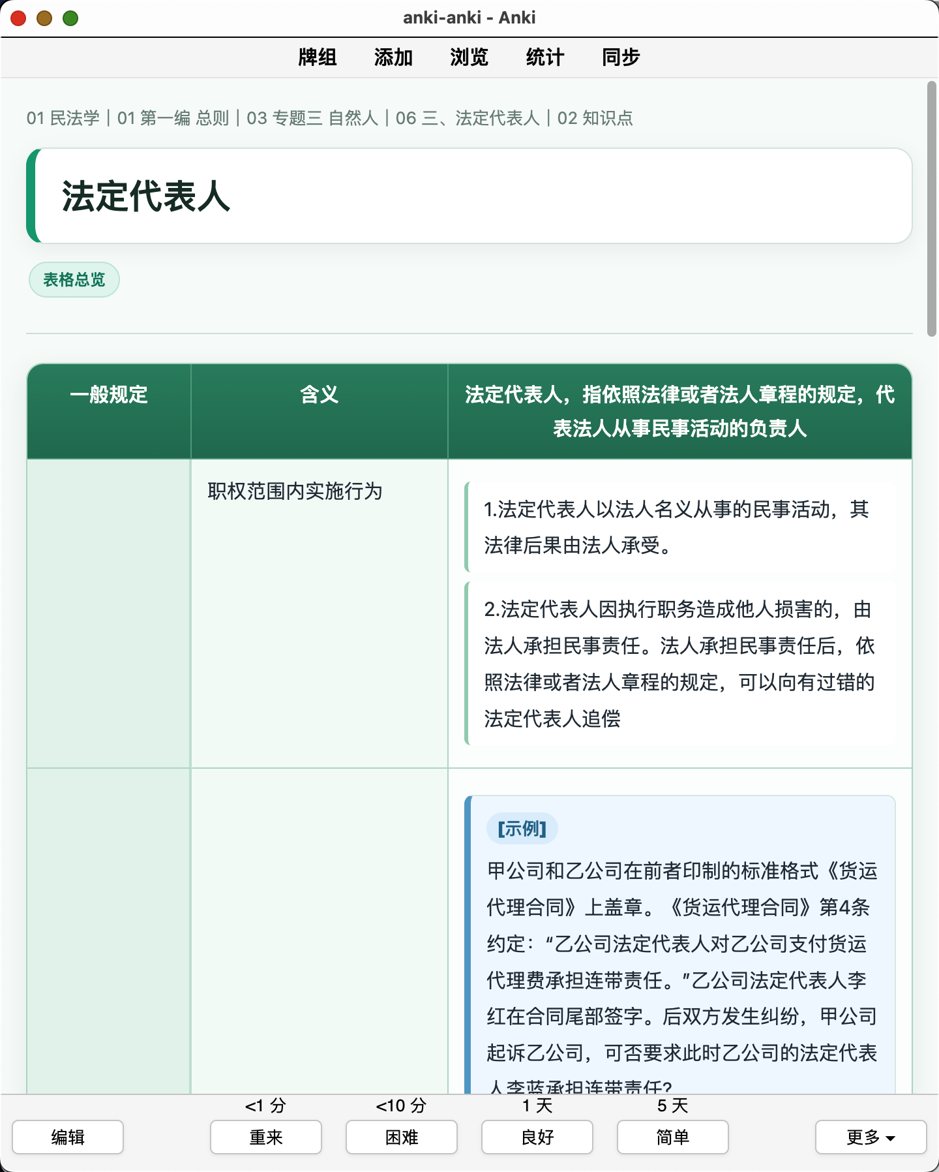
Task: Open the 牌组 decks menu item
Action: (318, 57)
